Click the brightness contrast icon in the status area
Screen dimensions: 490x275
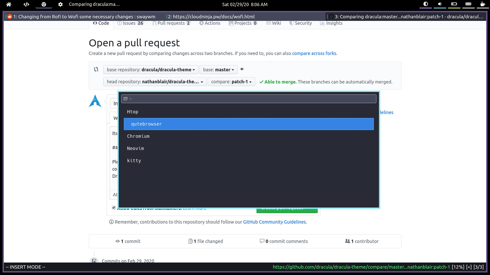[425, 4]
